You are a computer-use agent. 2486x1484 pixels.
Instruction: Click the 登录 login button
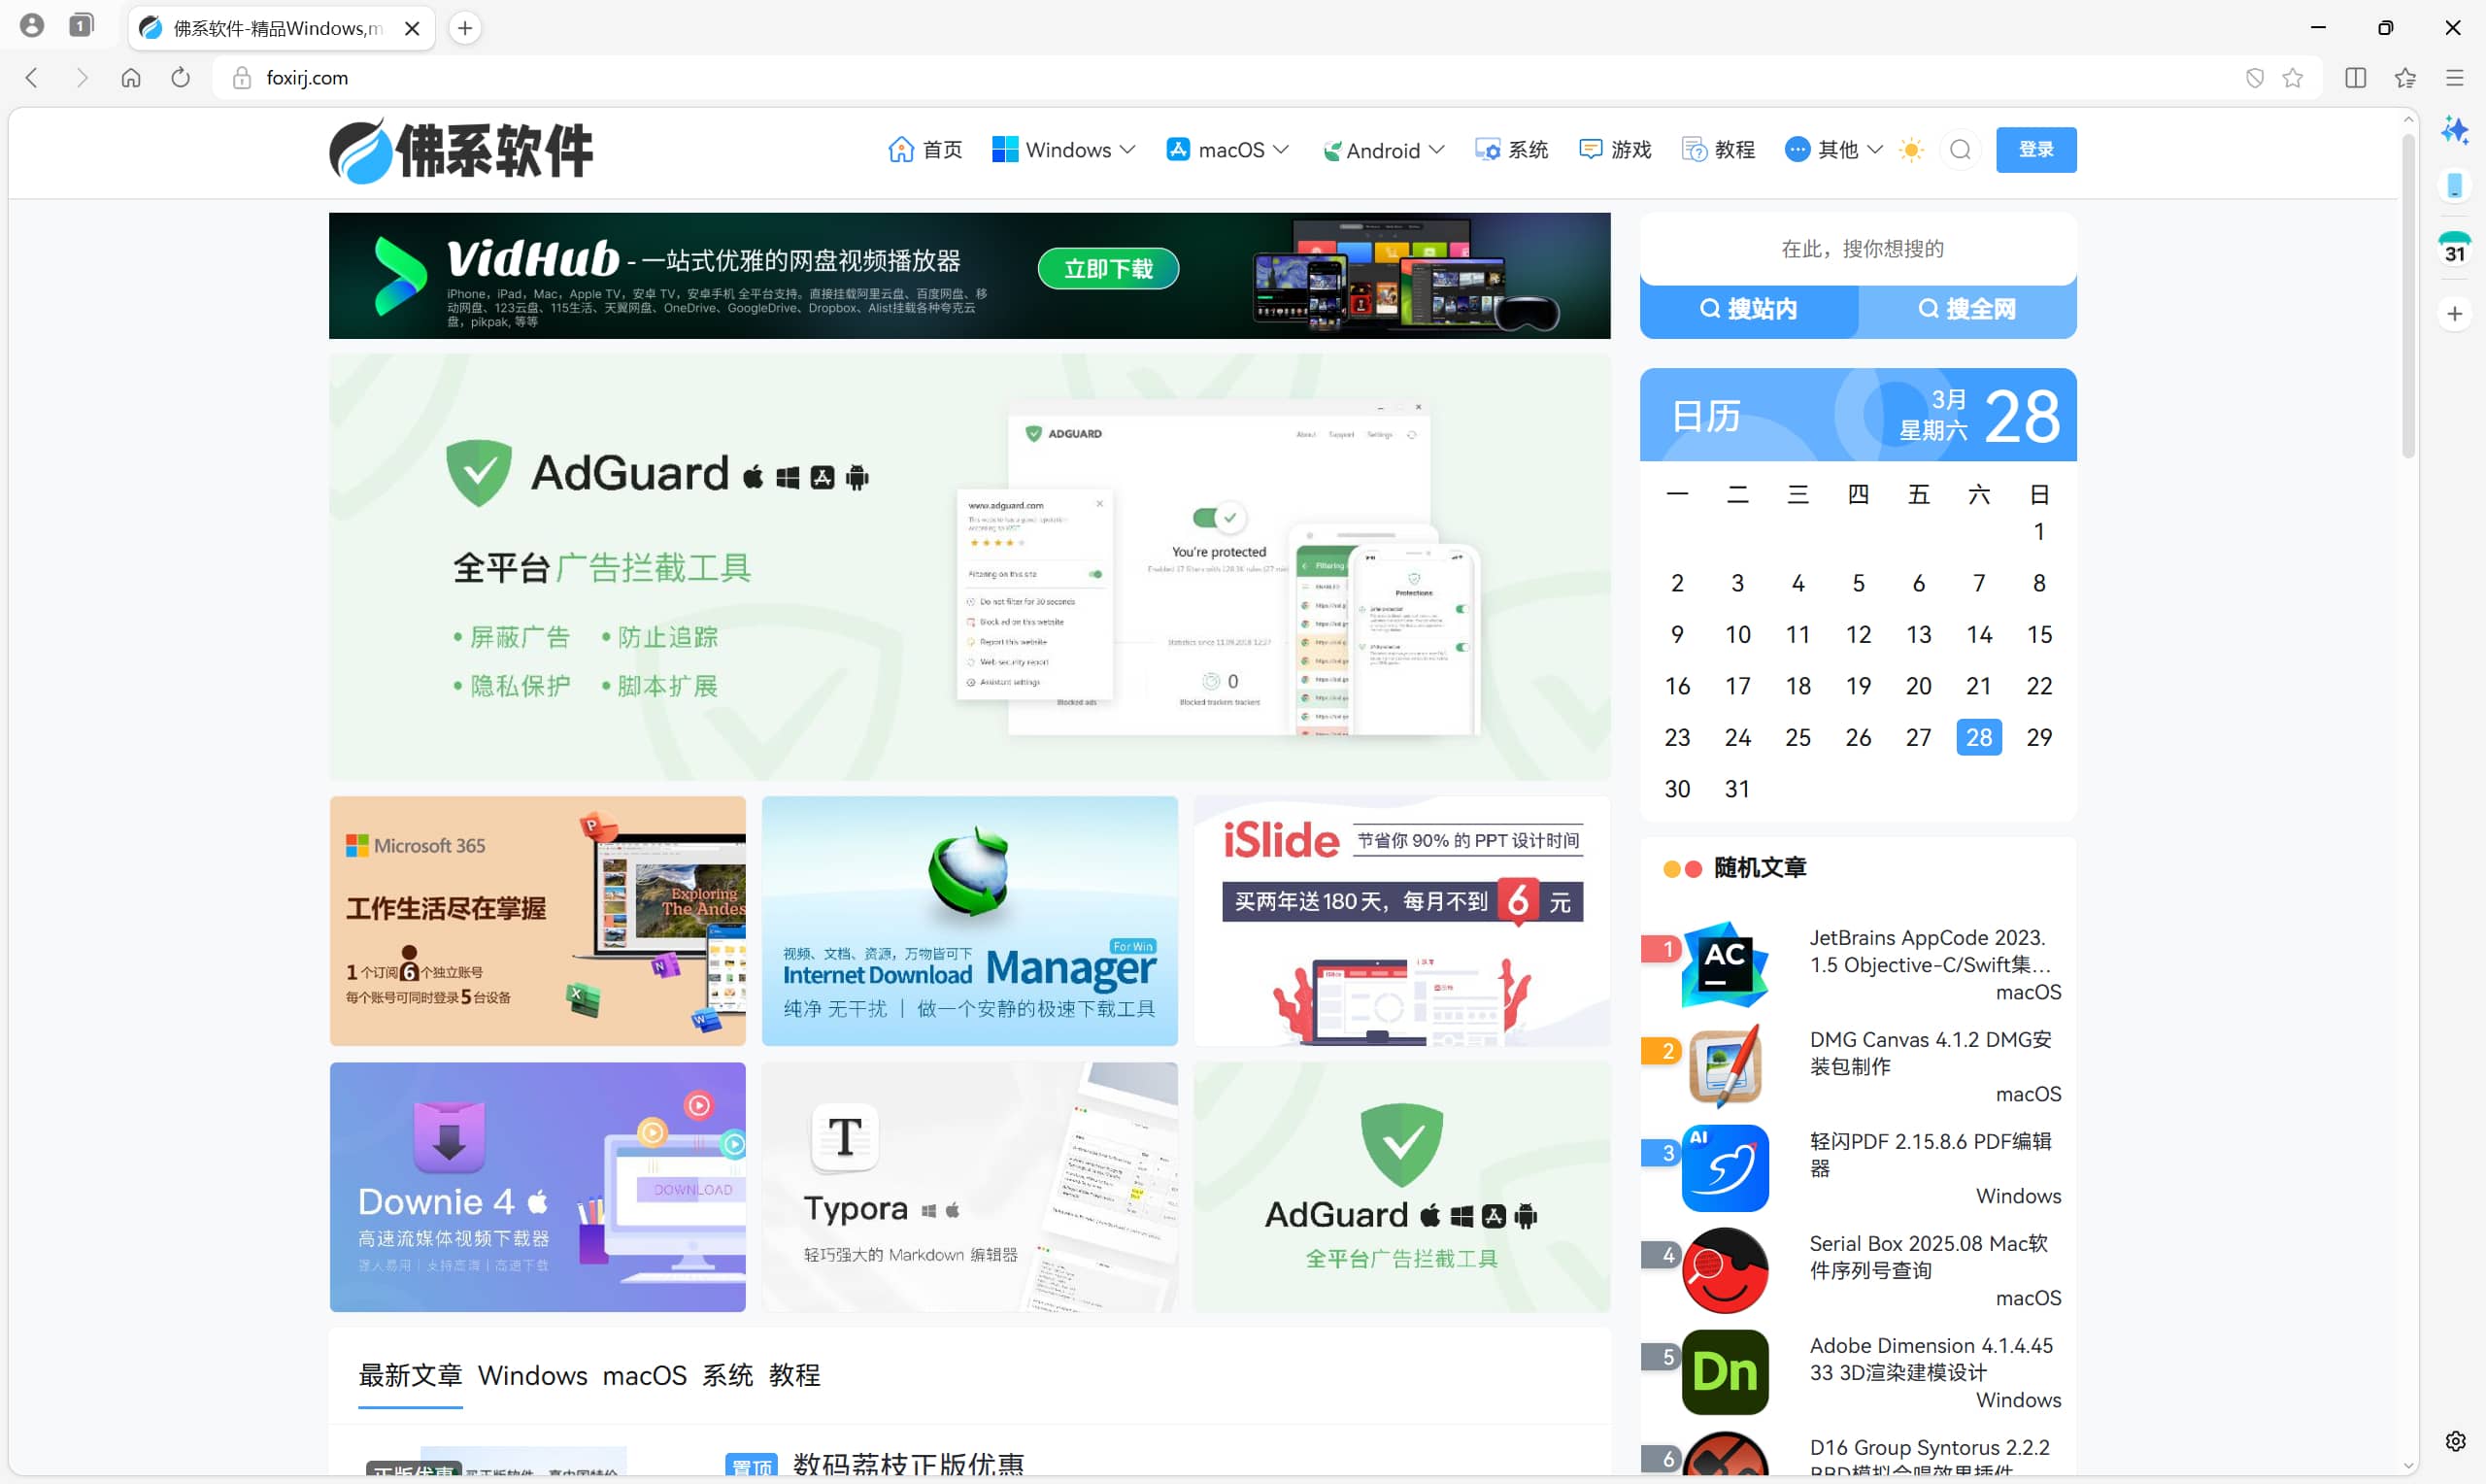2036,150
